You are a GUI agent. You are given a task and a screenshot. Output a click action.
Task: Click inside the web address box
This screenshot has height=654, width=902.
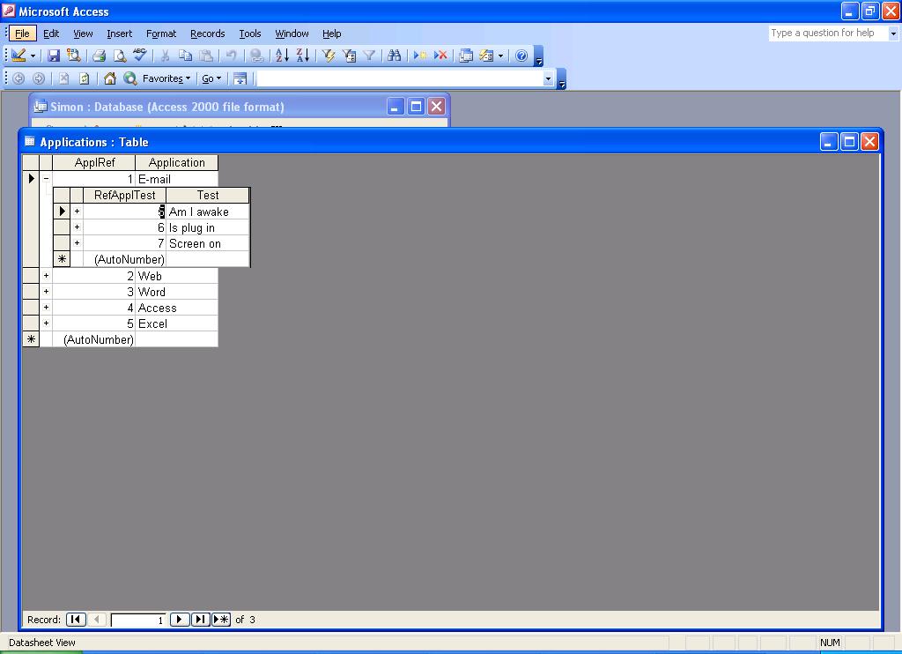click(x=399, y=78)
